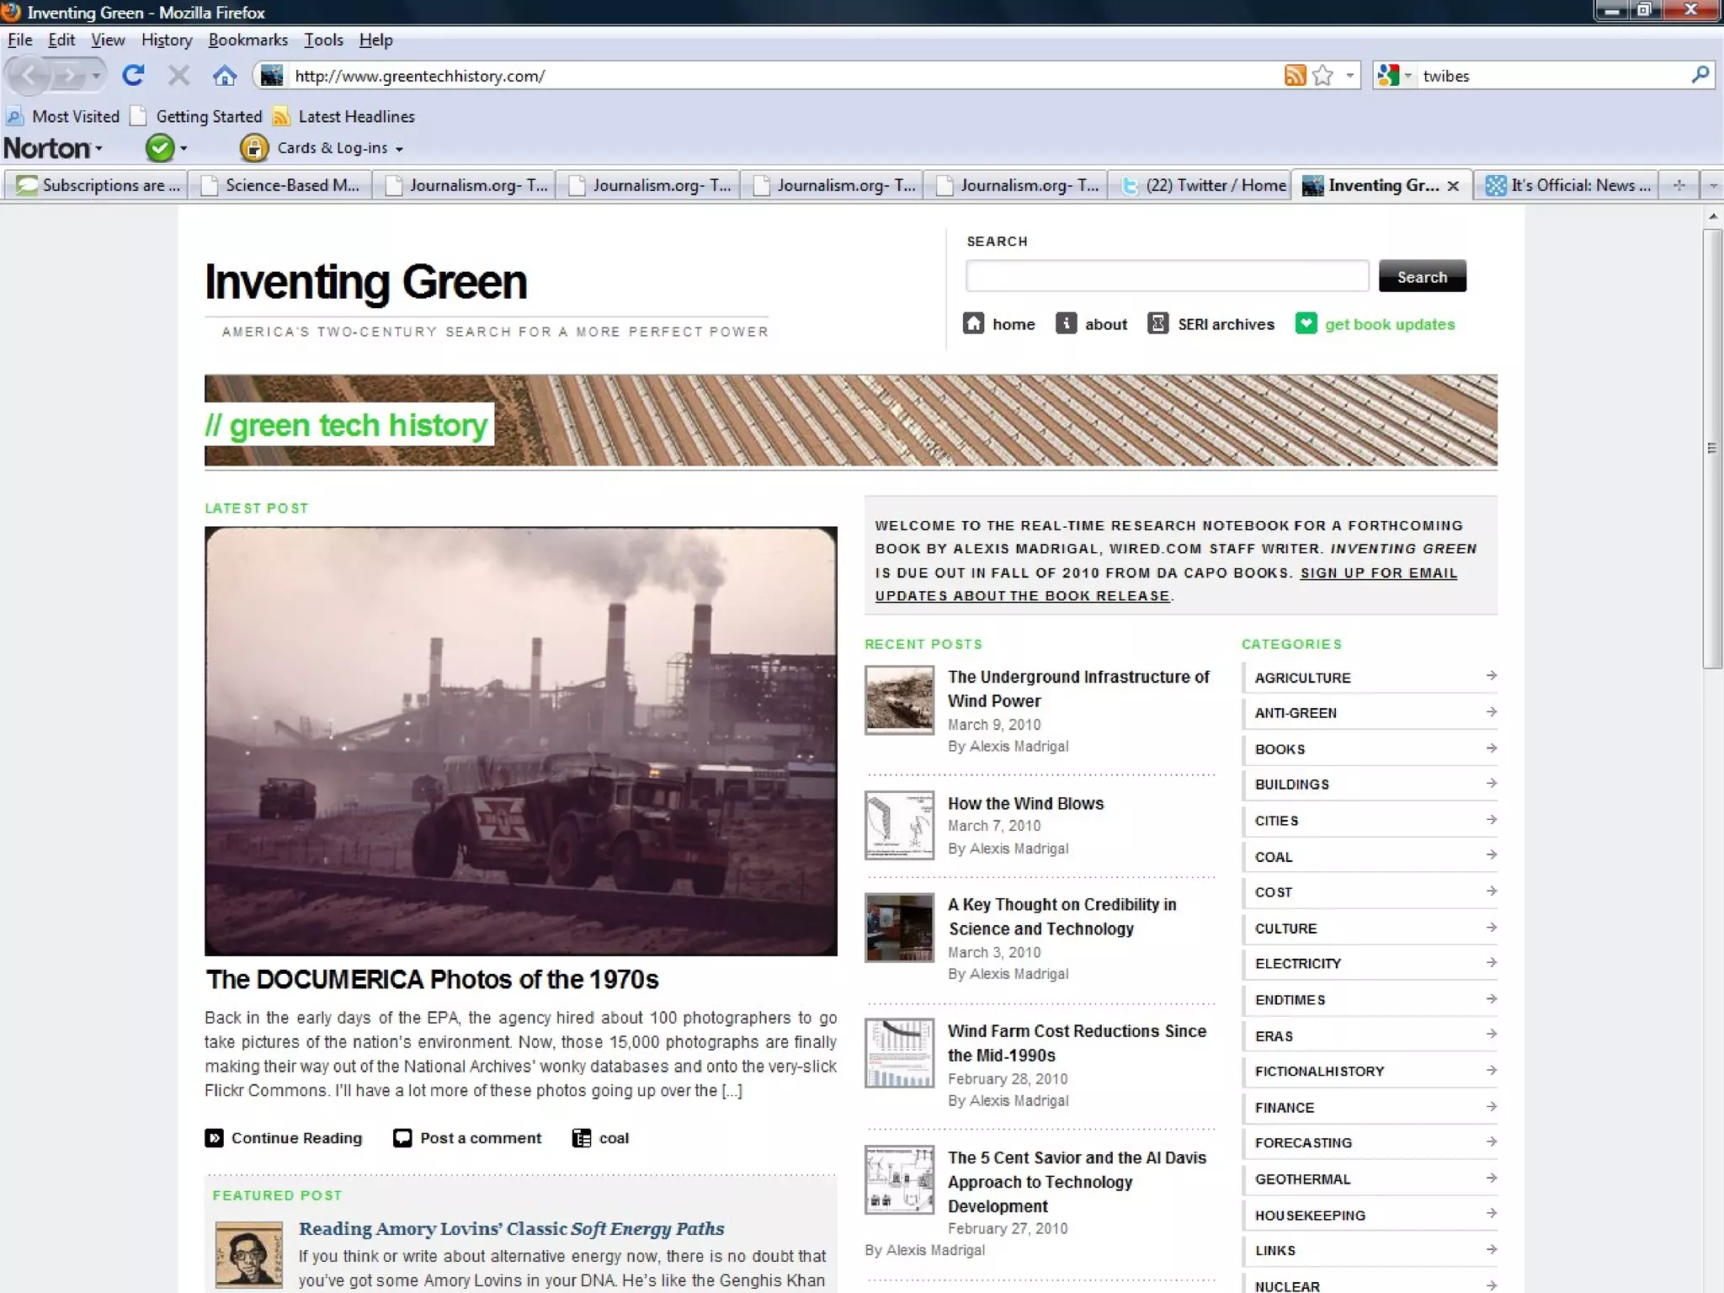Screen dimensions: 1724x1293
Task: Click the Cards & Log-ins lock icon
Action: coord(253,148)
